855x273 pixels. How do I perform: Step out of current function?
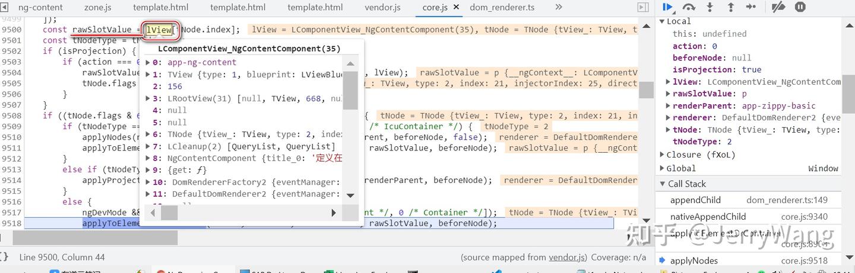[x=730, y=7]
